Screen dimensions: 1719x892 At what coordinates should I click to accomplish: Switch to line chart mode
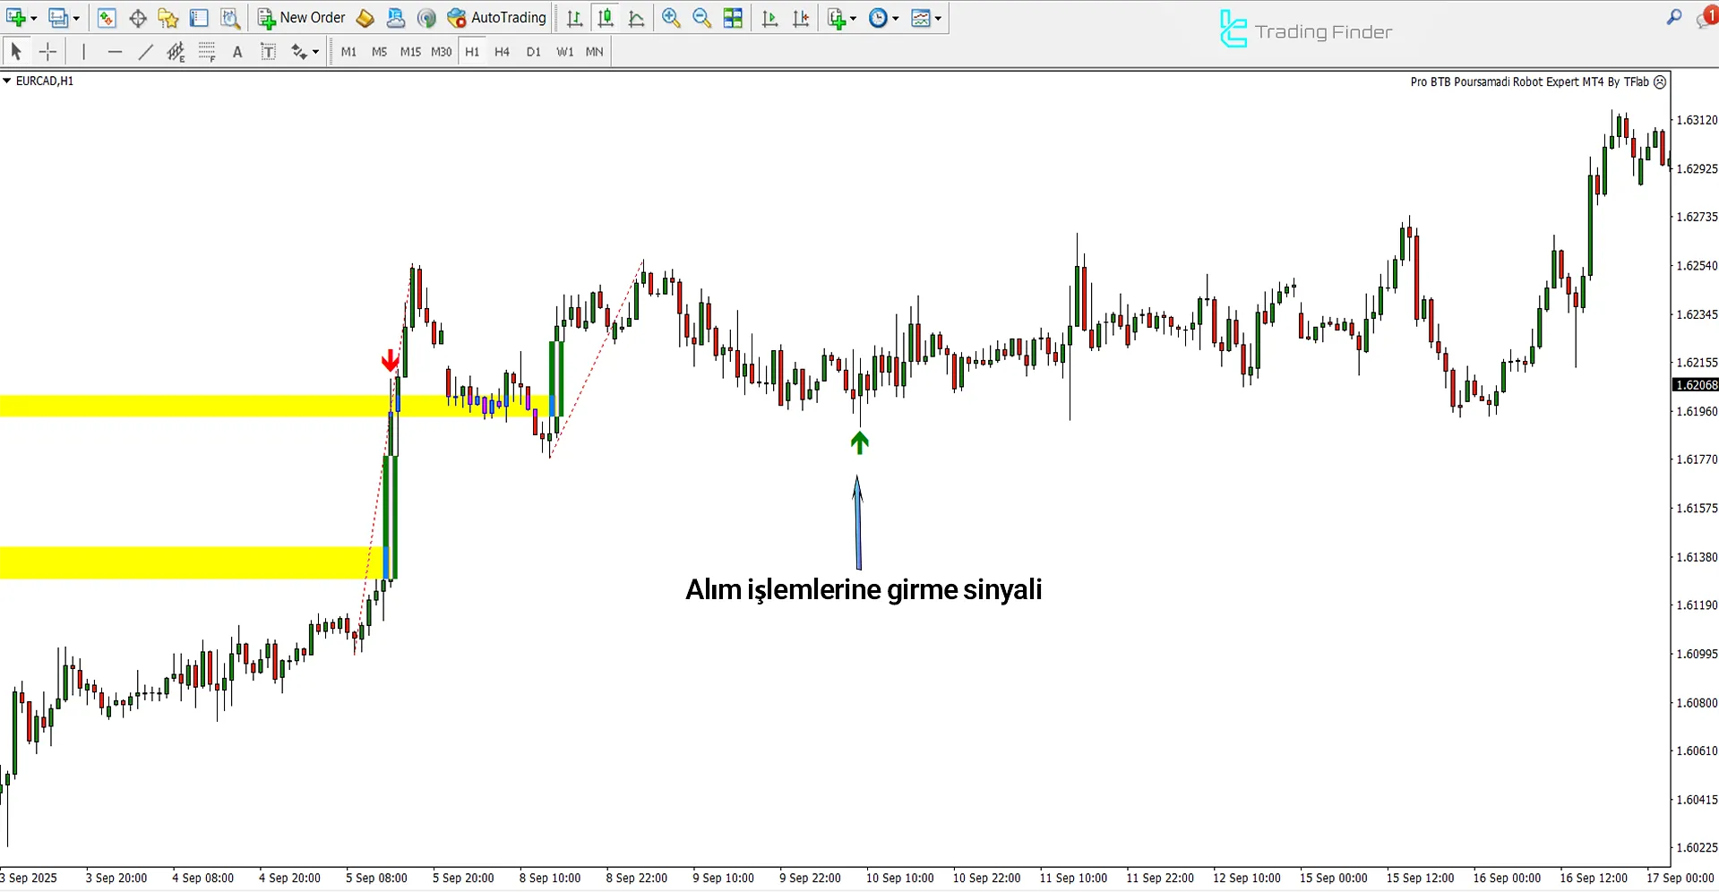[x=636, y=18]
